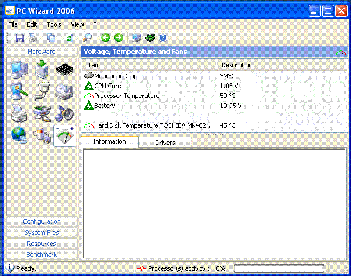Click the Save floppy disk toolbar icon
351x276 pixels.
pyautogui.click(x=20, y=38)
